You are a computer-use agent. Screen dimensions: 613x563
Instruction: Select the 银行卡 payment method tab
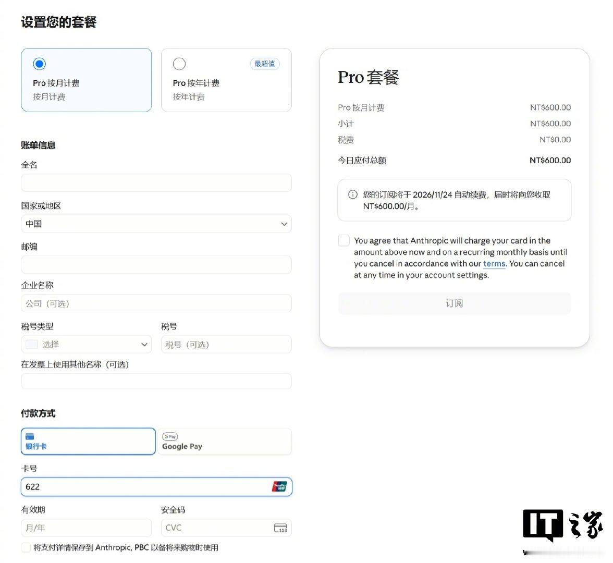tap(89, 442)
